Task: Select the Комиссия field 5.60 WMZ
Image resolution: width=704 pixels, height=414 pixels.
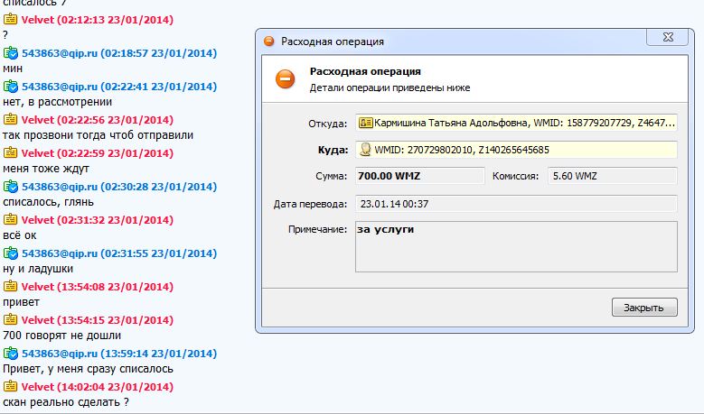Action: point(612,176)
